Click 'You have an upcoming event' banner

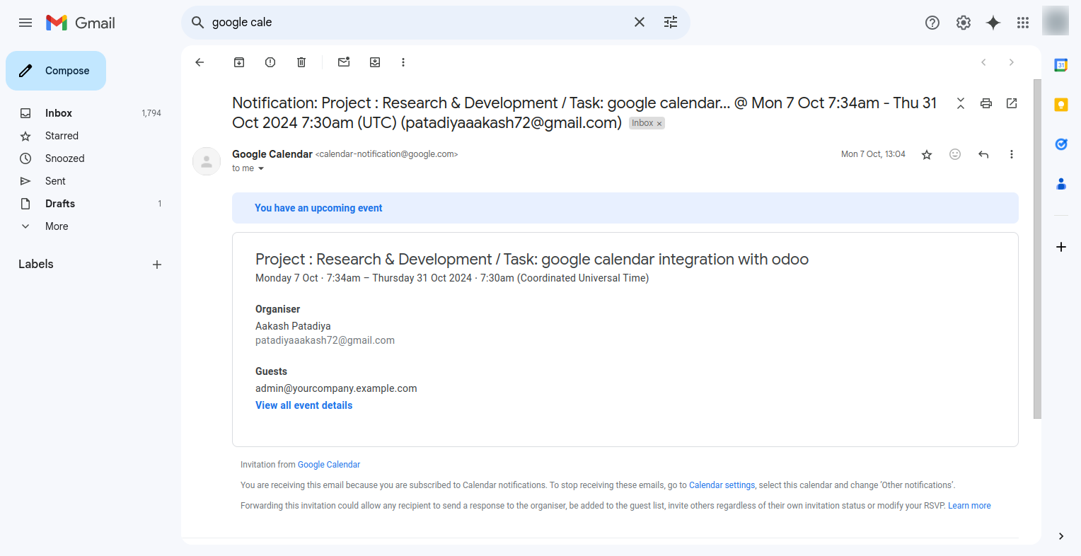(625, 208)
